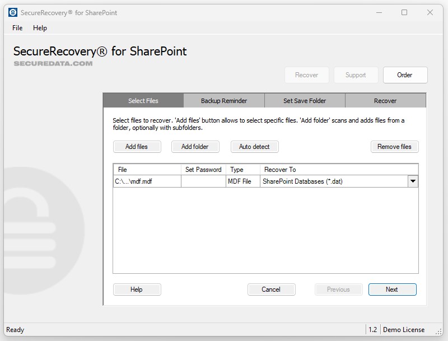
Task: Click the Add folder button
Action: pos(195,147)
